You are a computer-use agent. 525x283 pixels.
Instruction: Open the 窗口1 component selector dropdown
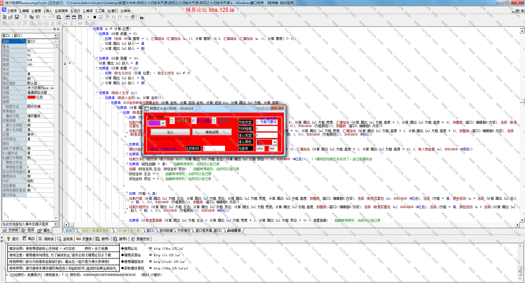[56, 36]
